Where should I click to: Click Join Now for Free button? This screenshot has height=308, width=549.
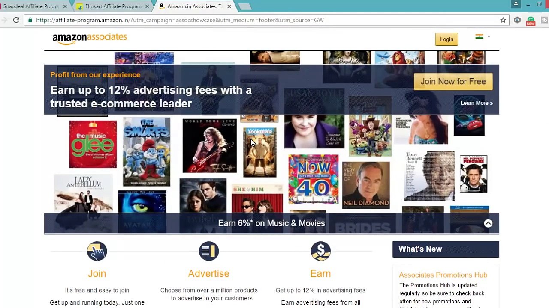coord(453,81)
